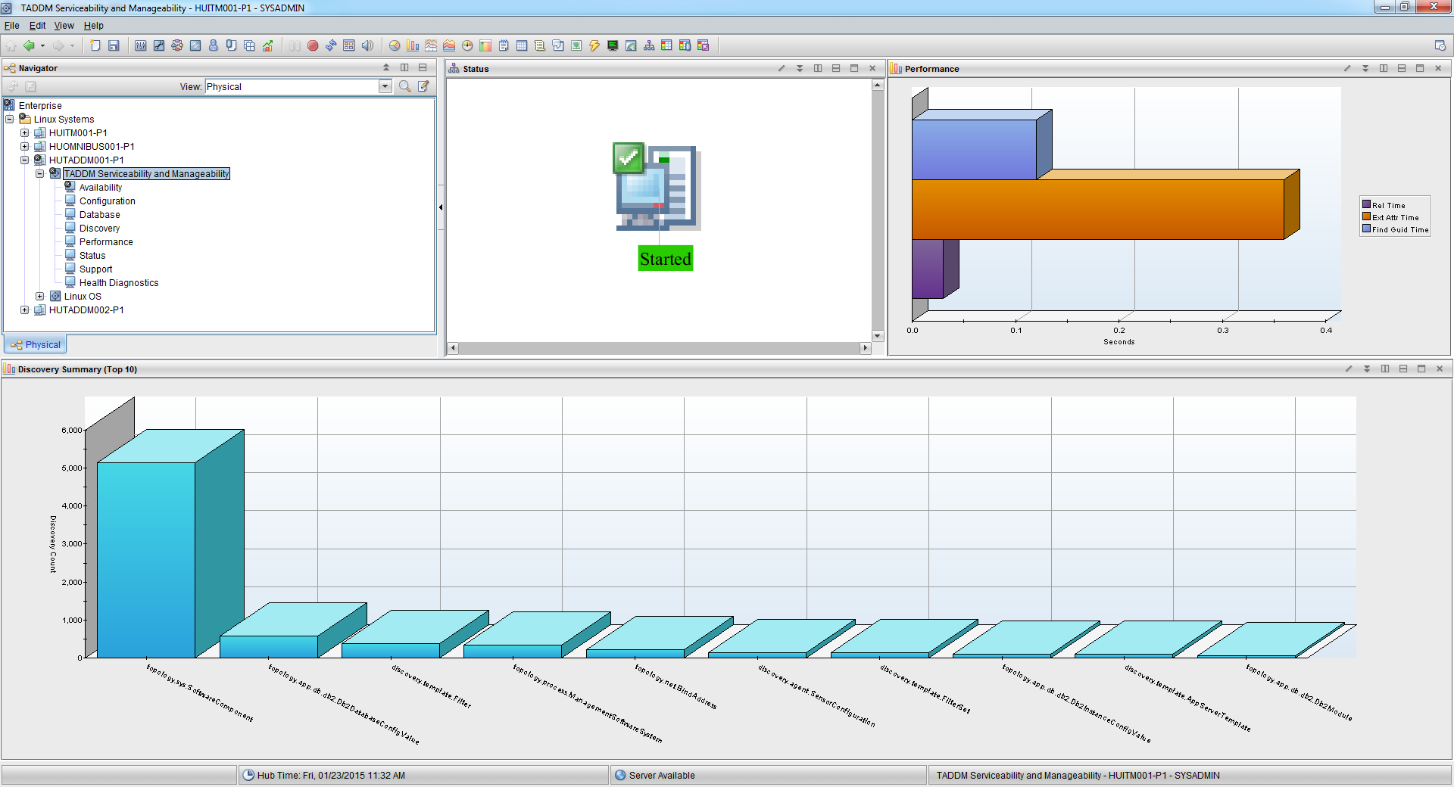Select Database in the navigator tree

point(100,214)
